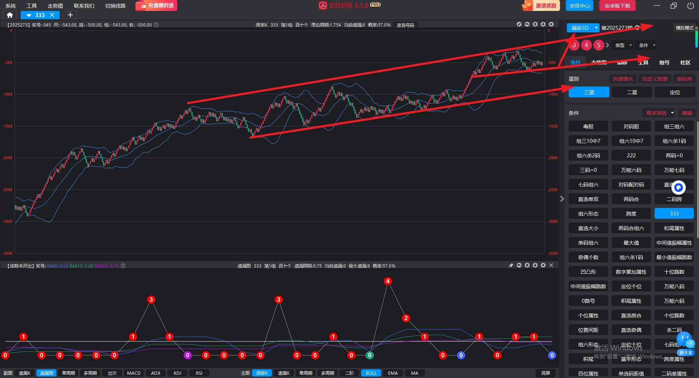Open the 概率筛选 filter dropdown
This screenshot has width=699, height=378.
[x=659, y=113]
